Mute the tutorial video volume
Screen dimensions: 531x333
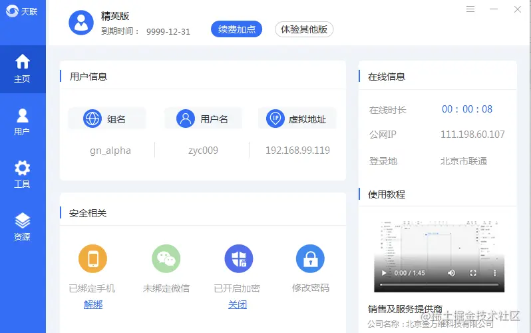click(x=451, y=273)
